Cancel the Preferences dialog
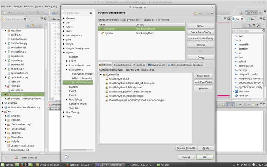This screenshot has width=267, height=167. (186, 157)
